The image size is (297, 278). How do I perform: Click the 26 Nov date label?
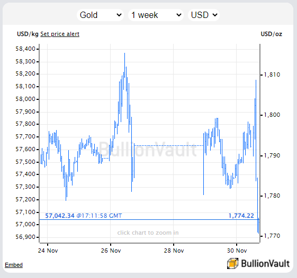point(111,251)
